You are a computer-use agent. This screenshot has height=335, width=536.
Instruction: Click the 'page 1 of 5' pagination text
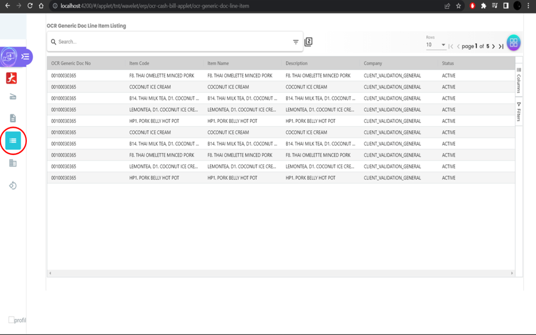[x=475, y=46]
